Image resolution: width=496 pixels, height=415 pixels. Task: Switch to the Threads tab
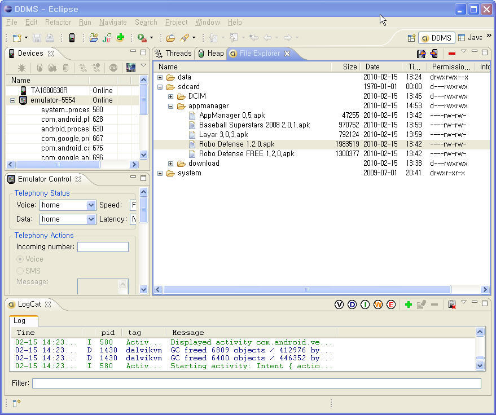174,54
